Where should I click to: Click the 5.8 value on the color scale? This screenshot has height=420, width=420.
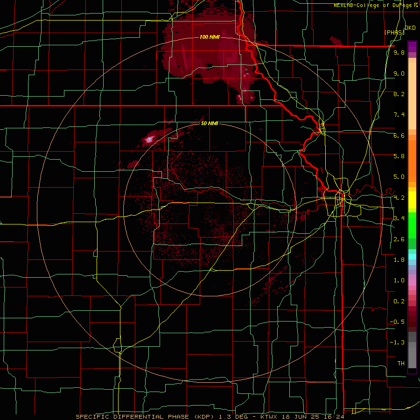[399, 156]
